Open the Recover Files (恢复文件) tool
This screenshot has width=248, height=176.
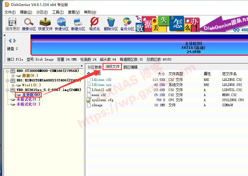45,24
